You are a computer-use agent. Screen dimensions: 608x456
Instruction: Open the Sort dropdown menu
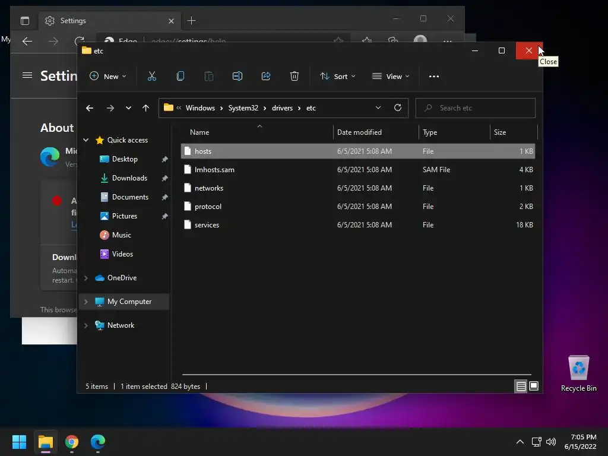[x=337, y=77]
